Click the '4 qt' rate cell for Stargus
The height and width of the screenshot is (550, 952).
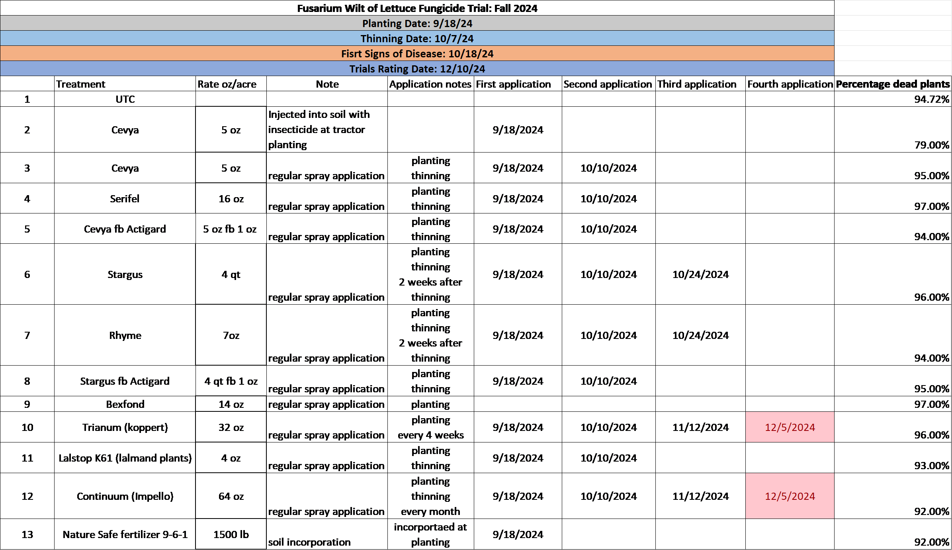click(x=231, y=274)
